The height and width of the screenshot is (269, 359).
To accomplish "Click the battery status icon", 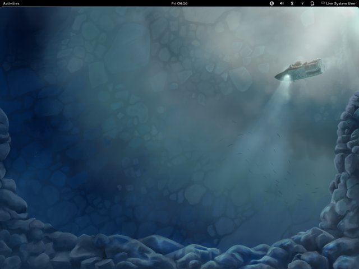I will 312,3.
